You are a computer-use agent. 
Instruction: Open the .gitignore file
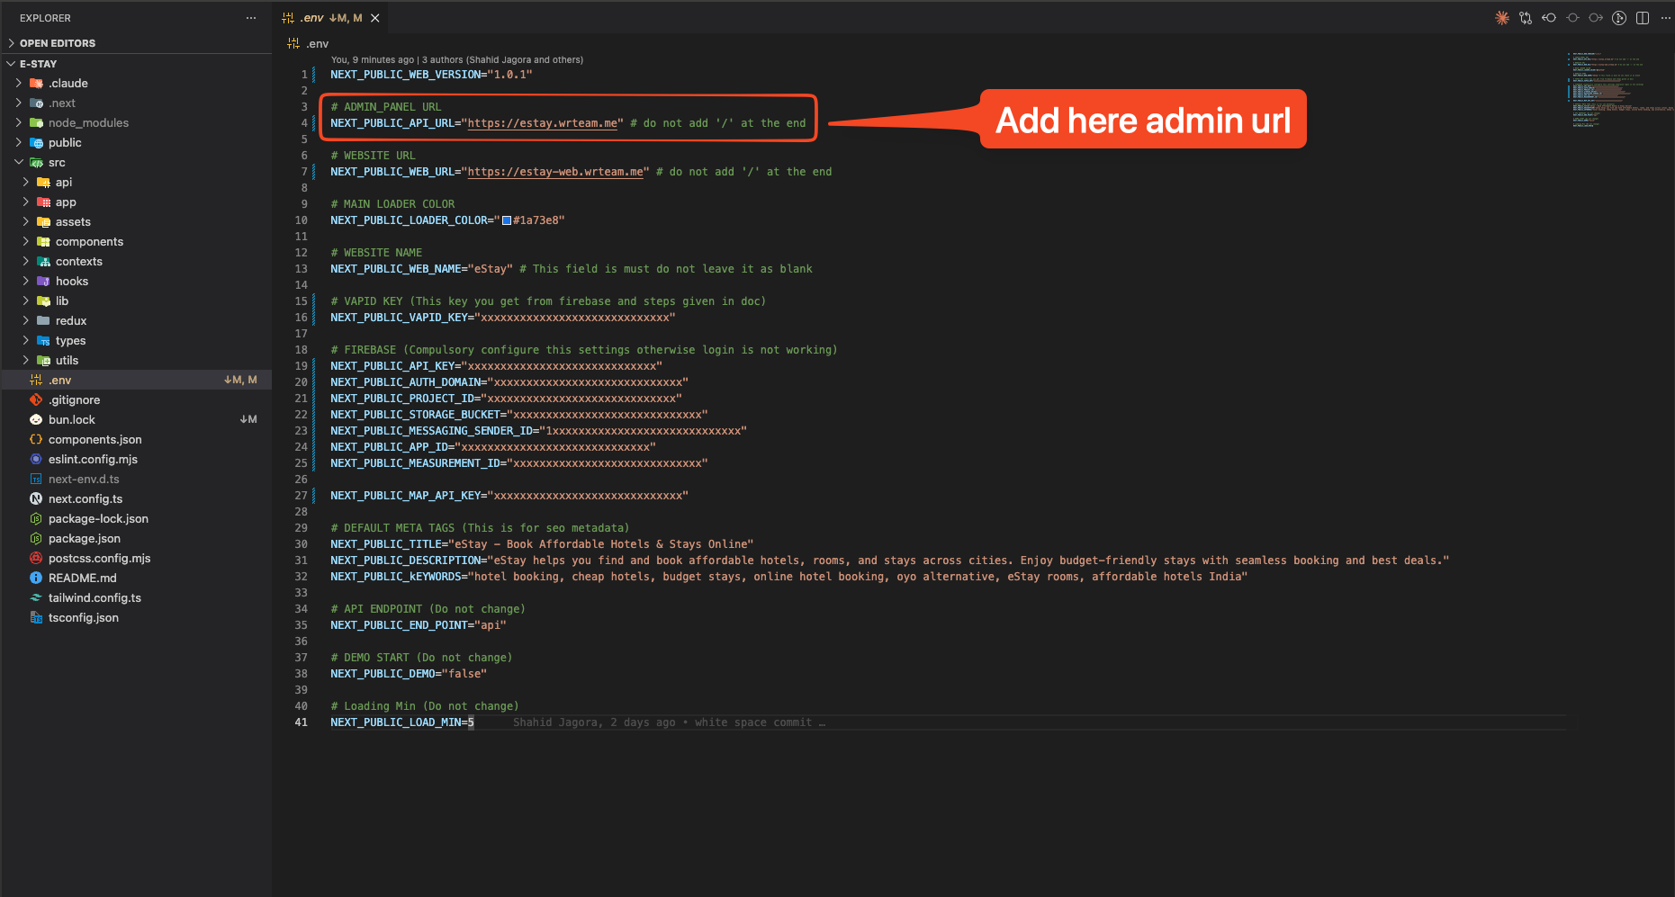click(75, 399)
